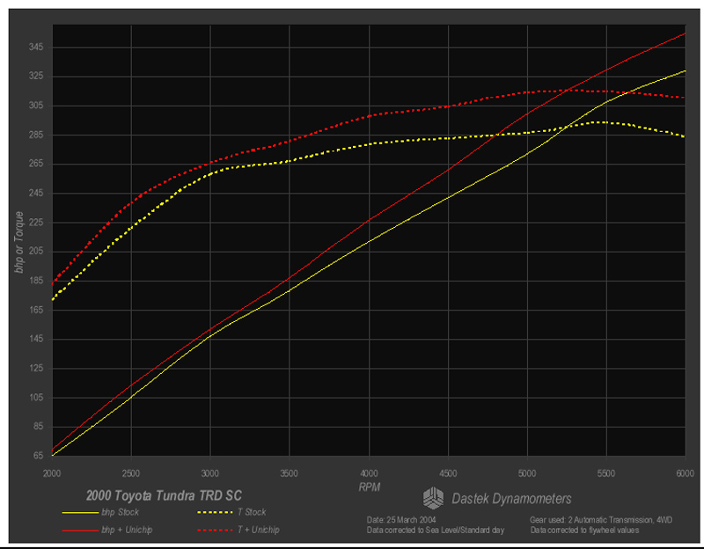
Task: Click the 3000 RPM x-axis label
Action: pyautogui.click(x=209, y=473)
